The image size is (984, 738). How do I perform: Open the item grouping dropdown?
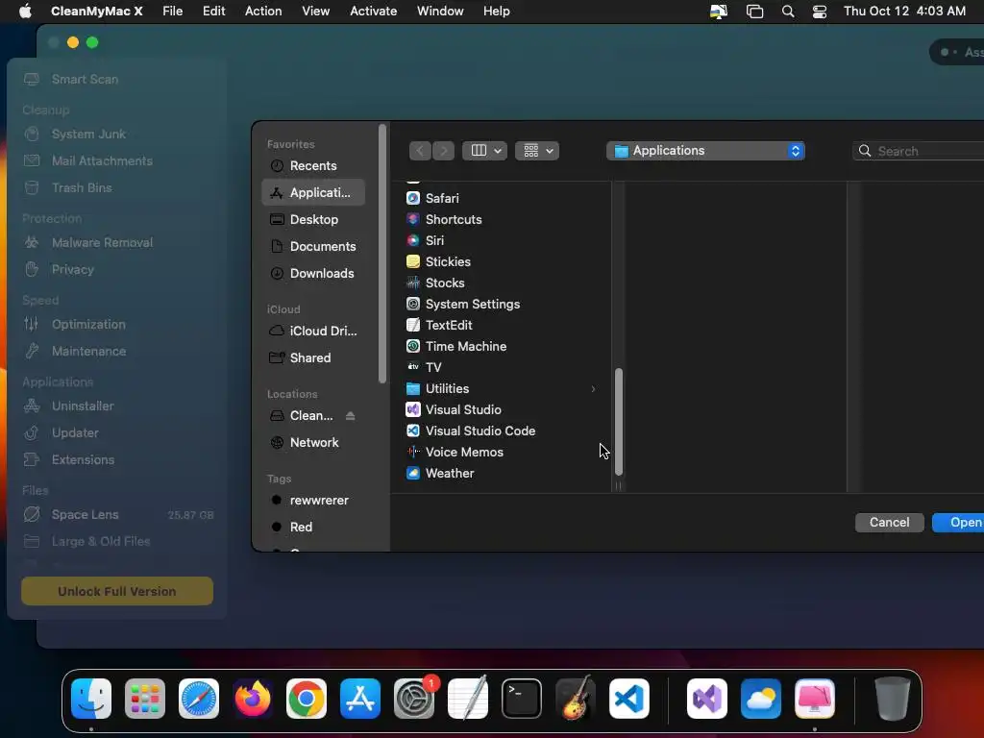click(x=537, y=151)
